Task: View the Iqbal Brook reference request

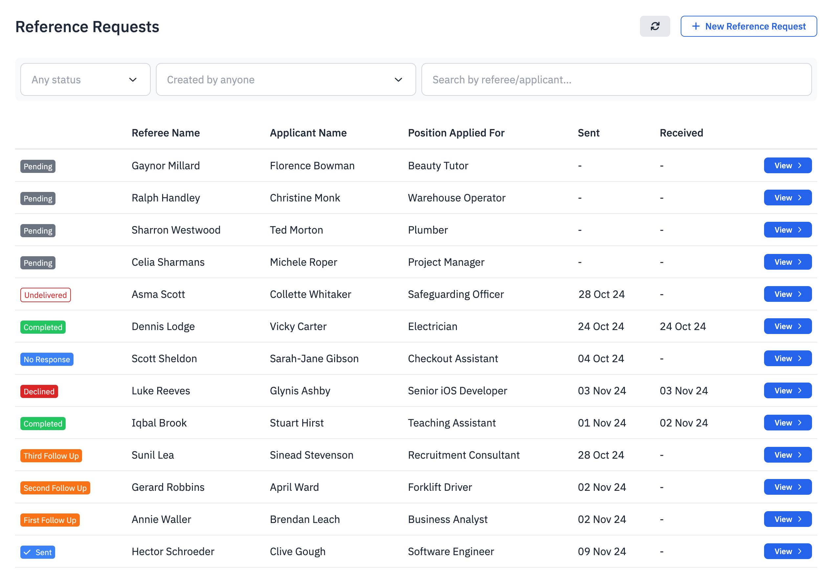Action: tap(787, 423)
